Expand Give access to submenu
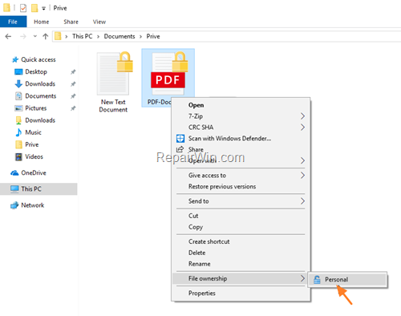 click(241, 176)
